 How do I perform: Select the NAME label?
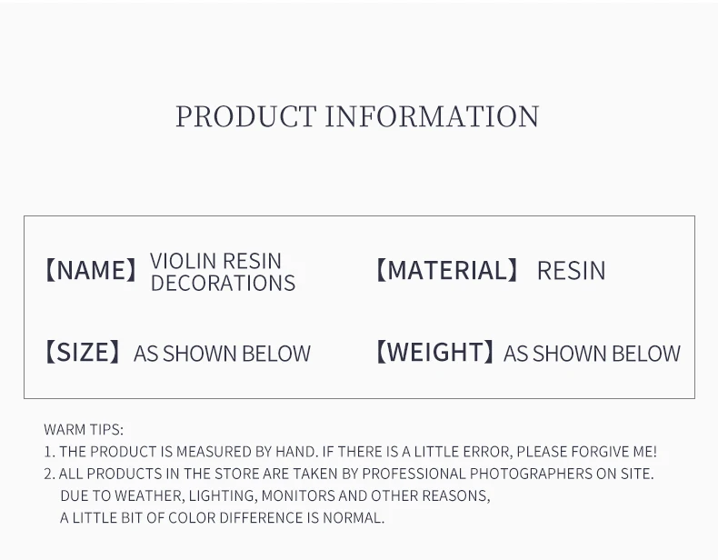pos(91,270)
